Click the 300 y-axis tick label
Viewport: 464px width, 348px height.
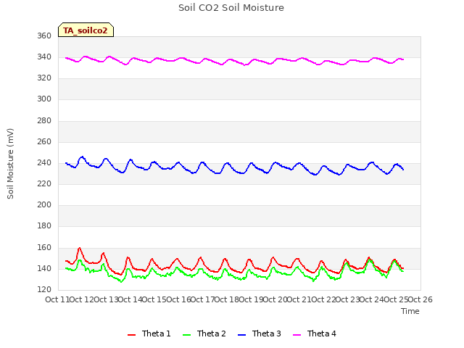pyautogui.click(x=44, y=99)
